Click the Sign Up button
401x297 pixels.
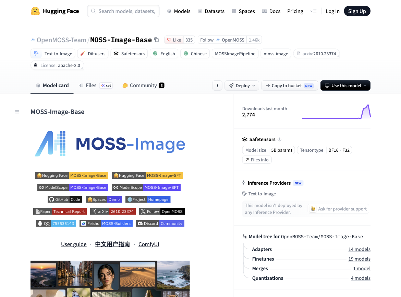357,11
